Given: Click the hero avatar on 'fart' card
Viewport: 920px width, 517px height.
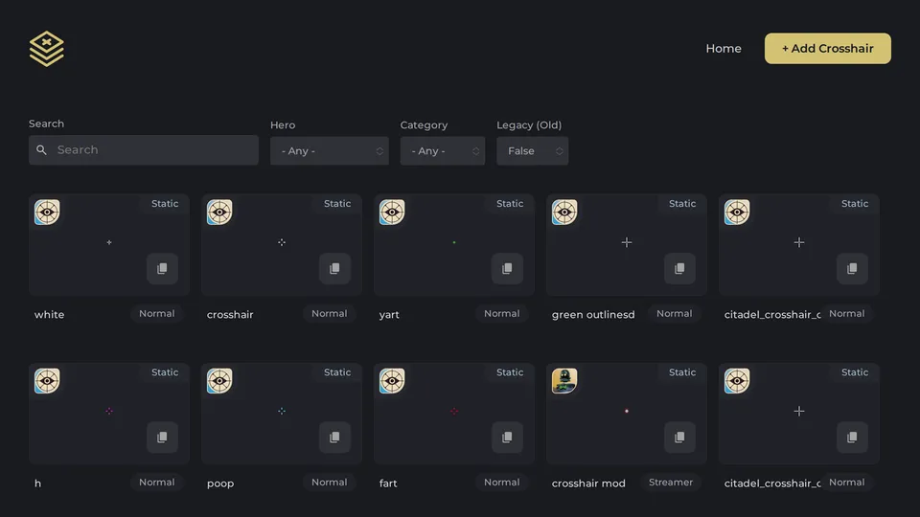Looking at the screenshot, I should (x=392, y=381).
